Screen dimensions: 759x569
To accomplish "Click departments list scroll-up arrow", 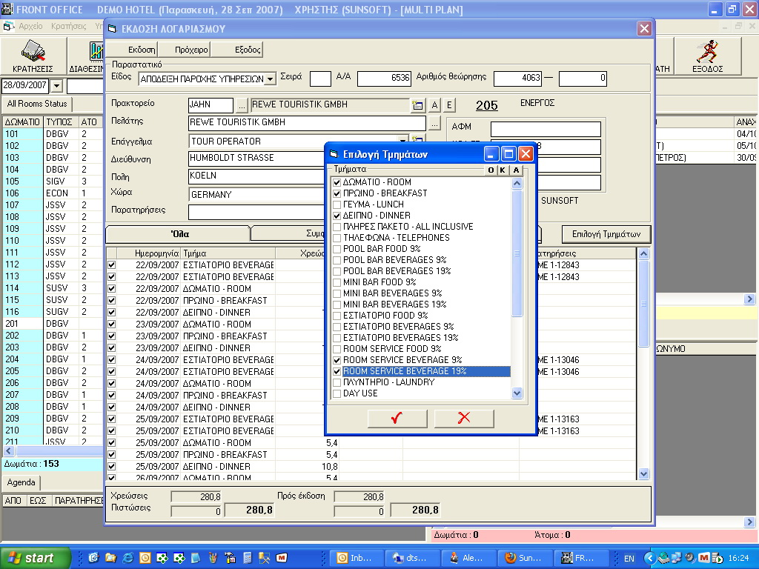I will (517, 184).
